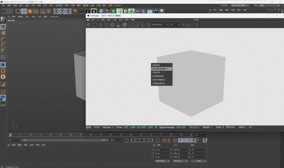Select the Move tool in the top toolbar
Image resolution: width=284 pixels, height=168 pixels.
coord(24,11)
